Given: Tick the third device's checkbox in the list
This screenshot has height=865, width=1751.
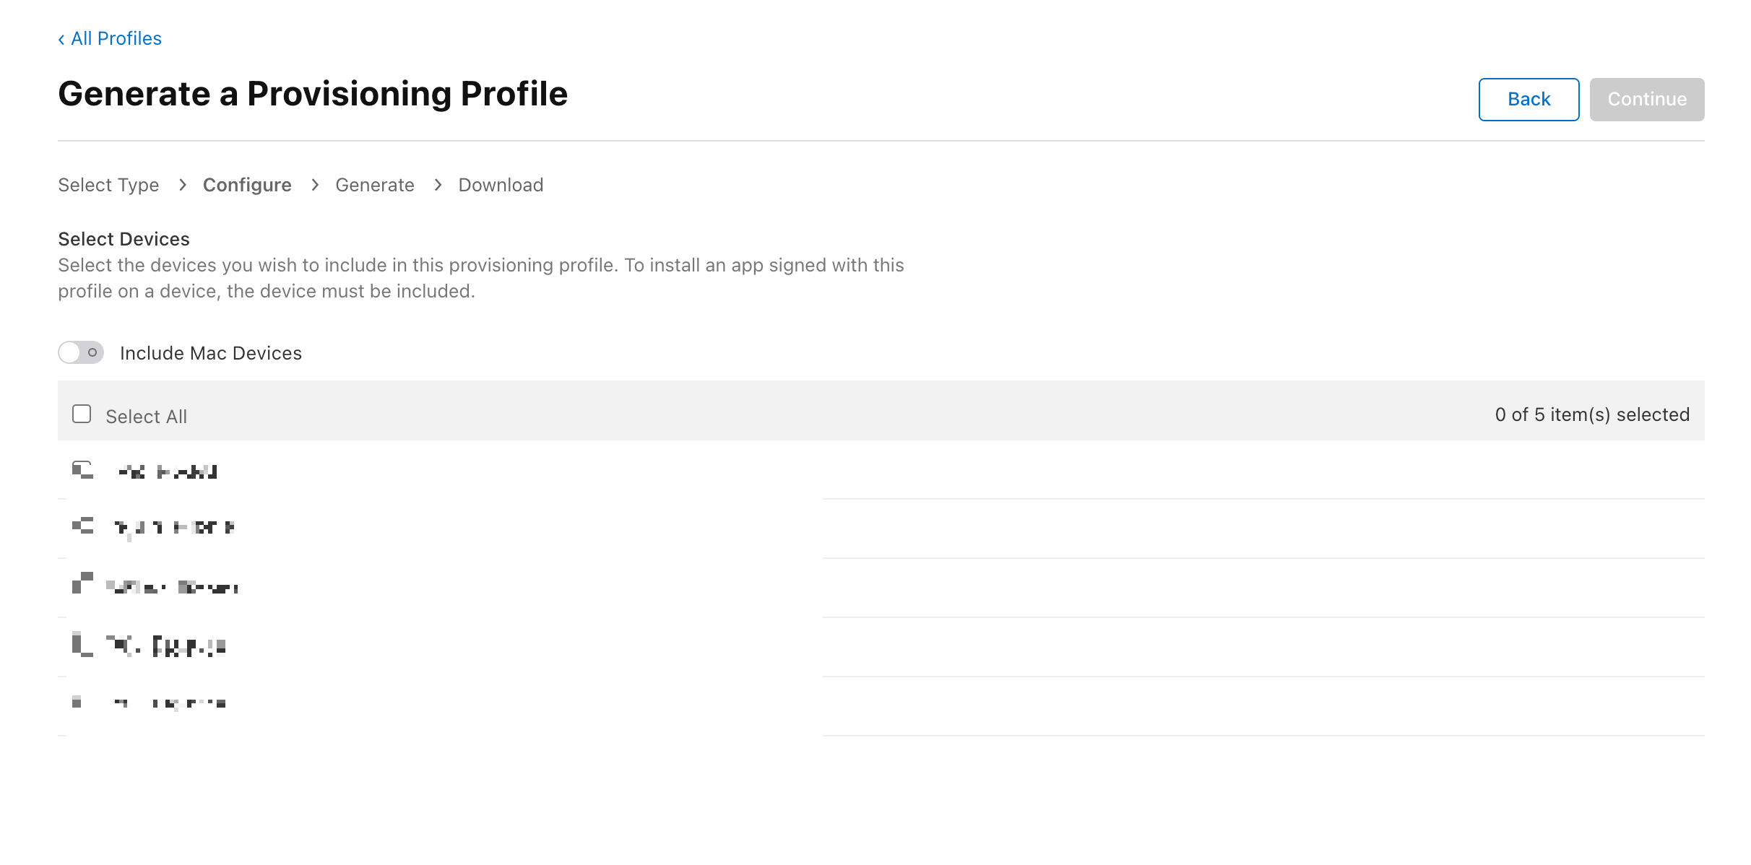Looking at the screenshot, I should point(82,583).
